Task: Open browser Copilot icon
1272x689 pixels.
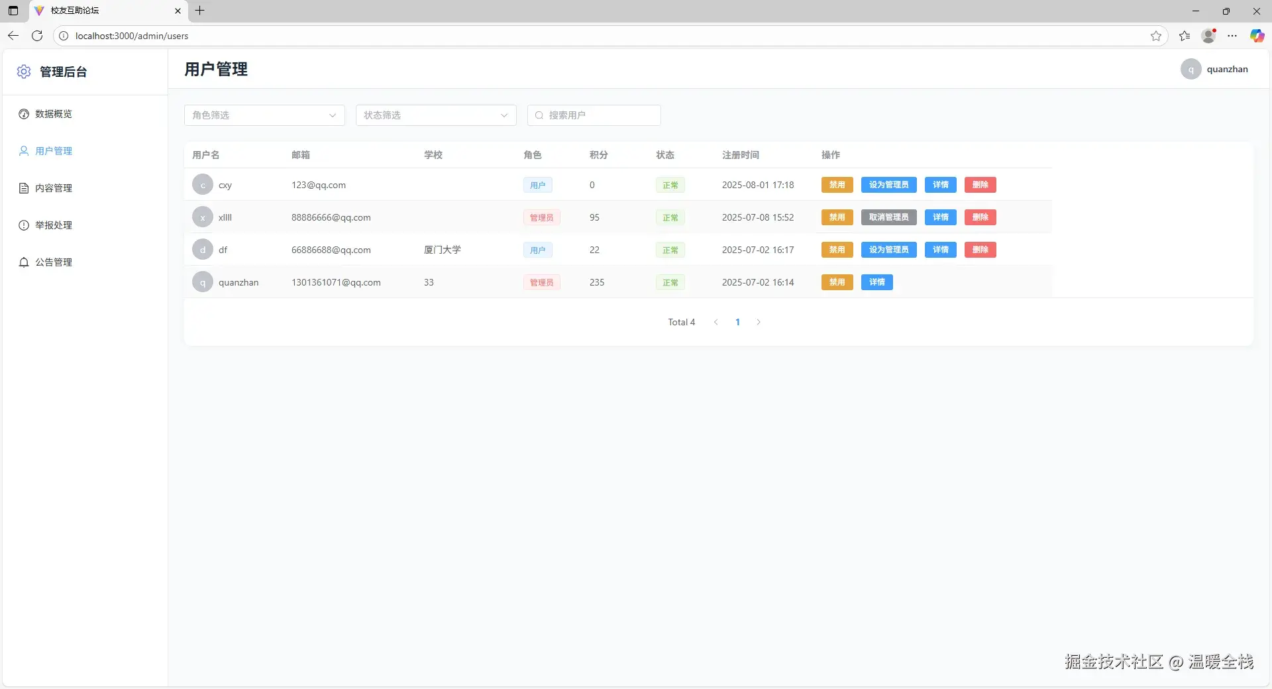Action: tap(1257, 36)
